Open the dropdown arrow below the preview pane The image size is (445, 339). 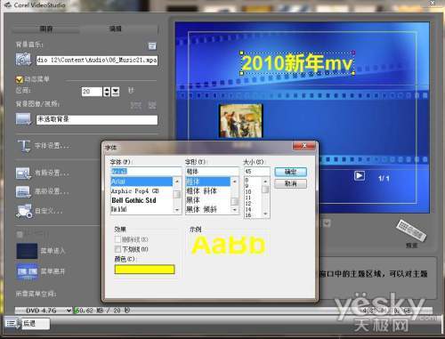click(327, 223)
